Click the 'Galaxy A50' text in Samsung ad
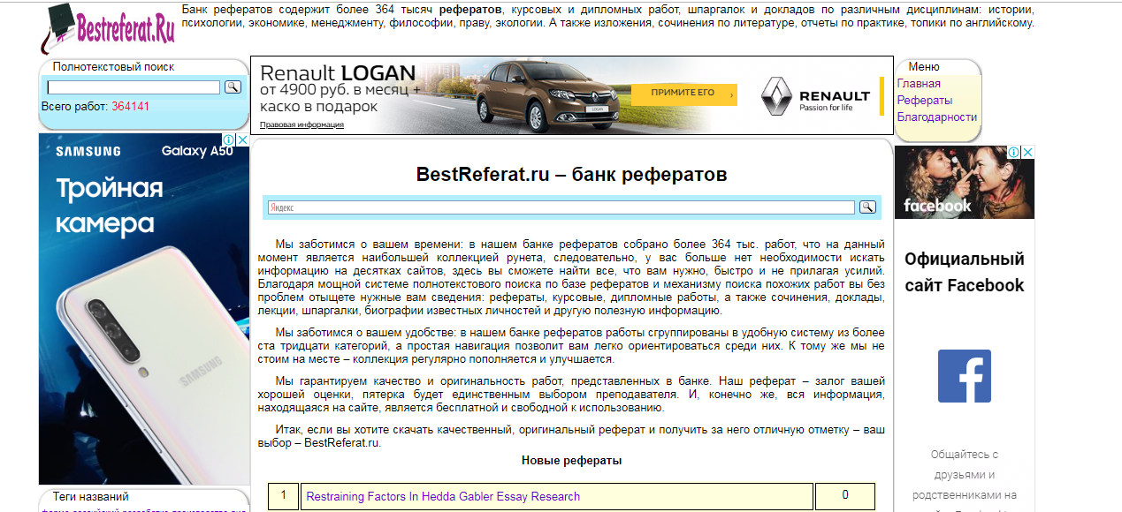 click(x=197, y=151)
